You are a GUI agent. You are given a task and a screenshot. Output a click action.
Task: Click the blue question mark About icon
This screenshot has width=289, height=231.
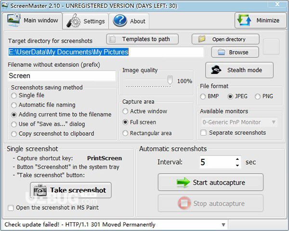[120, 21]
